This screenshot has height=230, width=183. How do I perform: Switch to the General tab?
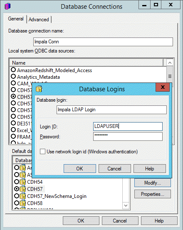tap(16, 19)
